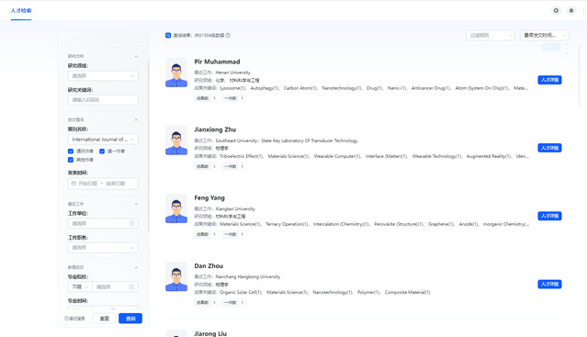Screen dimensions: 587x337
Task: Collapse the 最近工作 section
Action: tap(136, 204)
